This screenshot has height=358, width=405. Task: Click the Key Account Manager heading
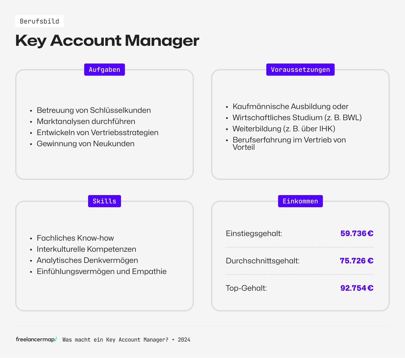pos(107,40)
